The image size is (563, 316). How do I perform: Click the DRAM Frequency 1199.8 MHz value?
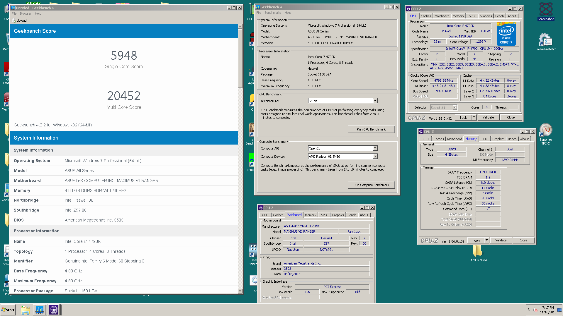[488, 172]
